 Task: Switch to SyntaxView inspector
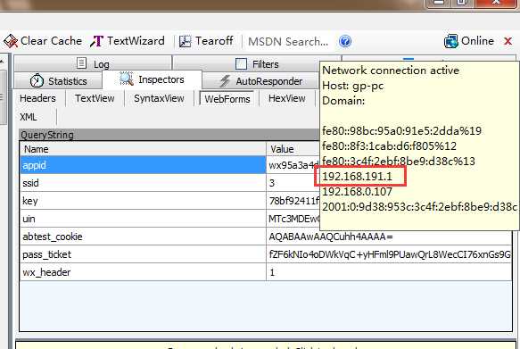[159, 98]
